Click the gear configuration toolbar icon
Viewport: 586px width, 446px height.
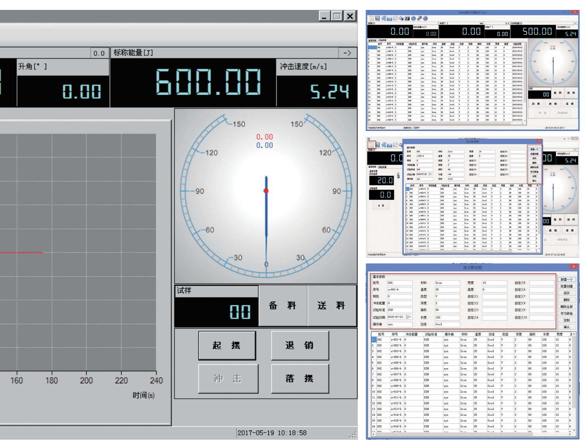[419, 18]
